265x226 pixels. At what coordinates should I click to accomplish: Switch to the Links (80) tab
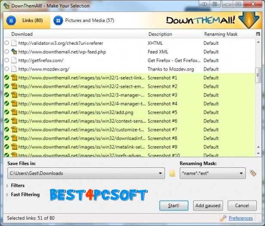(27, 21)
